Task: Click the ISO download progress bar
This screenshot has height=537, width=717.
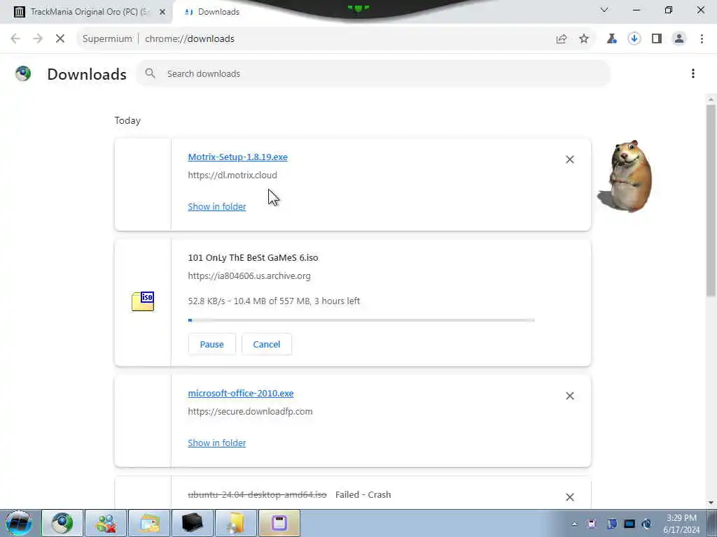Action: tap(361, 320)
